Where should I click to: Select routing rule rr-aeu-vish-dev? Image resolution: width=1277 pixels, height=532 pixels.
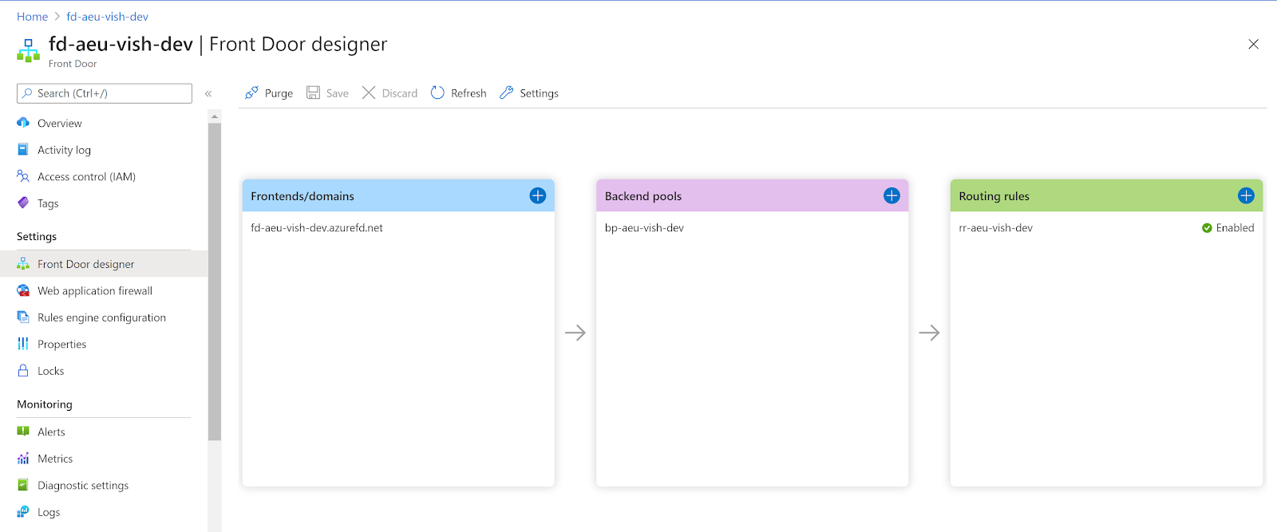click(x=995, y=228)
